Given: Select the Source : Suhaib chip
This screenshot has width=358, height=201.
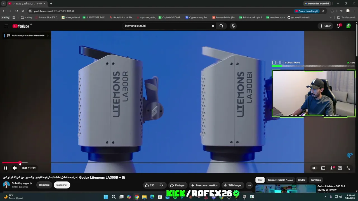Looking at the screenshot, I should click(x=280, y=180).
